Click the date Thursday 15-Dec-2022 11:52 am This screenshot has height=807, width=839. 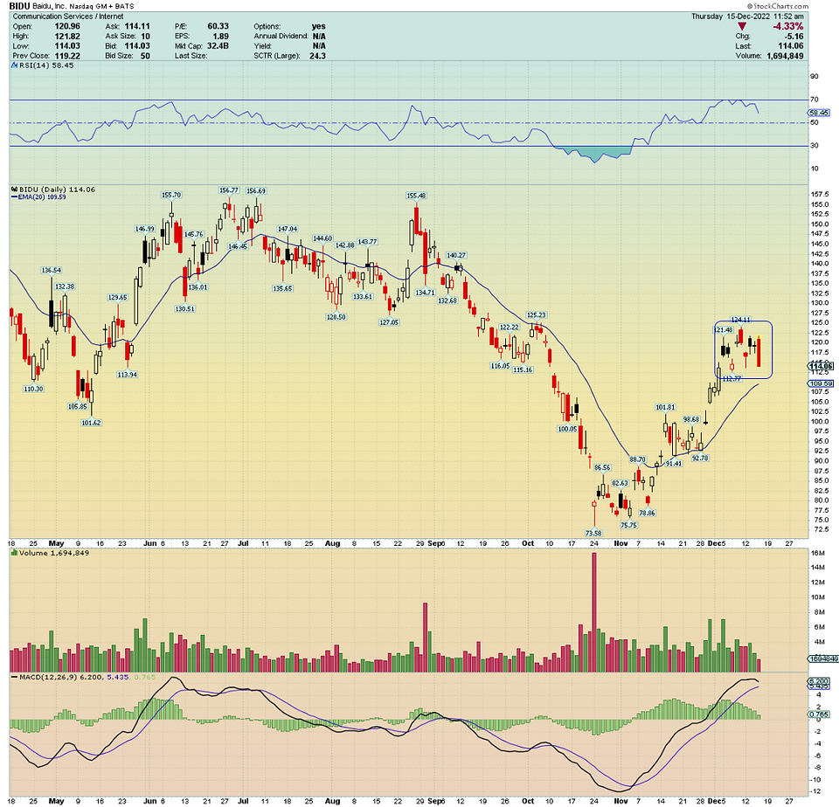click(747, 17)
